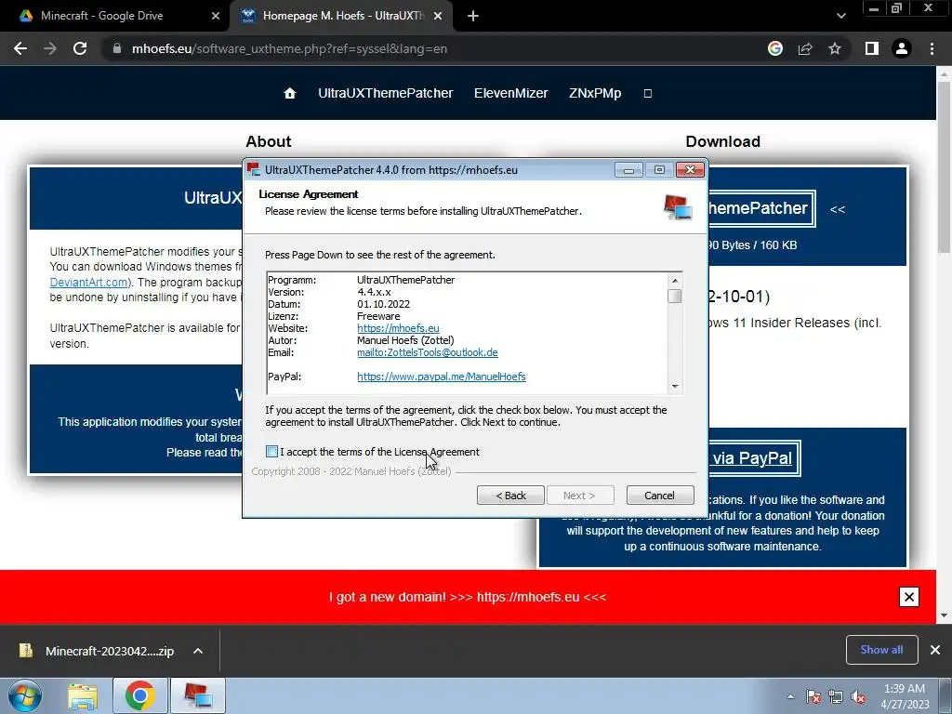
Task: Close the Minecraft - Google Drive tab
Action: point(216,16)
